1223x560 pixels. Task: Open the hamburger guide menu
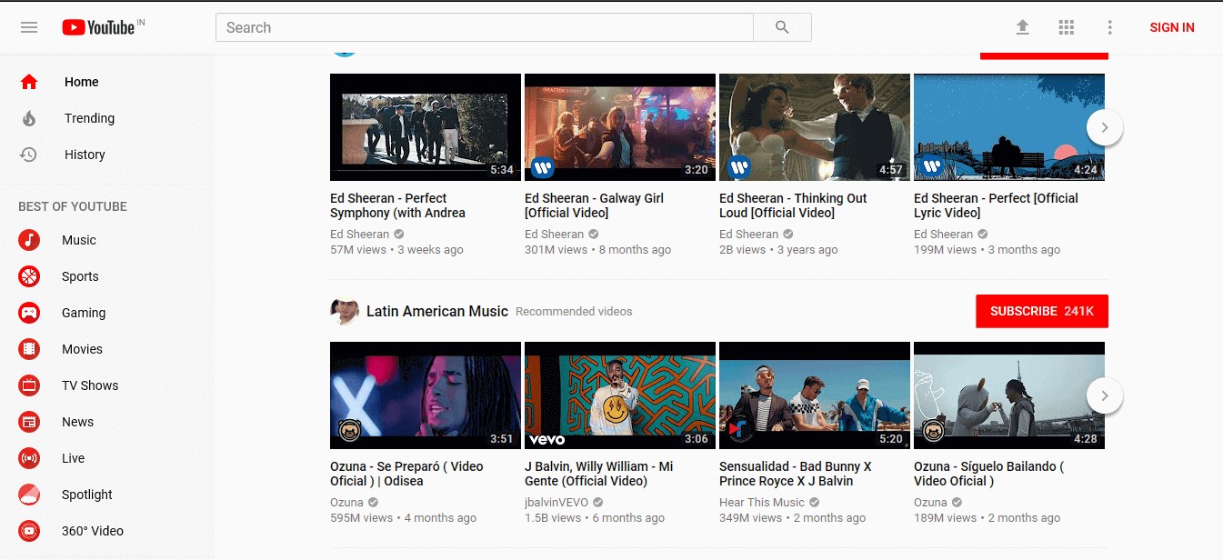coord(29,27)
